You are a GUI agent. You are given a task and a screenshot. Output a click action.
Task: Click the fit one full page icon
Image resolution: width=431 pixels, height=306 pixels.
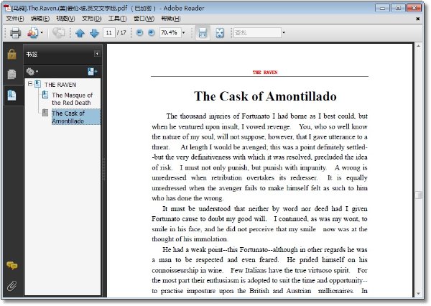coord(220,33)
